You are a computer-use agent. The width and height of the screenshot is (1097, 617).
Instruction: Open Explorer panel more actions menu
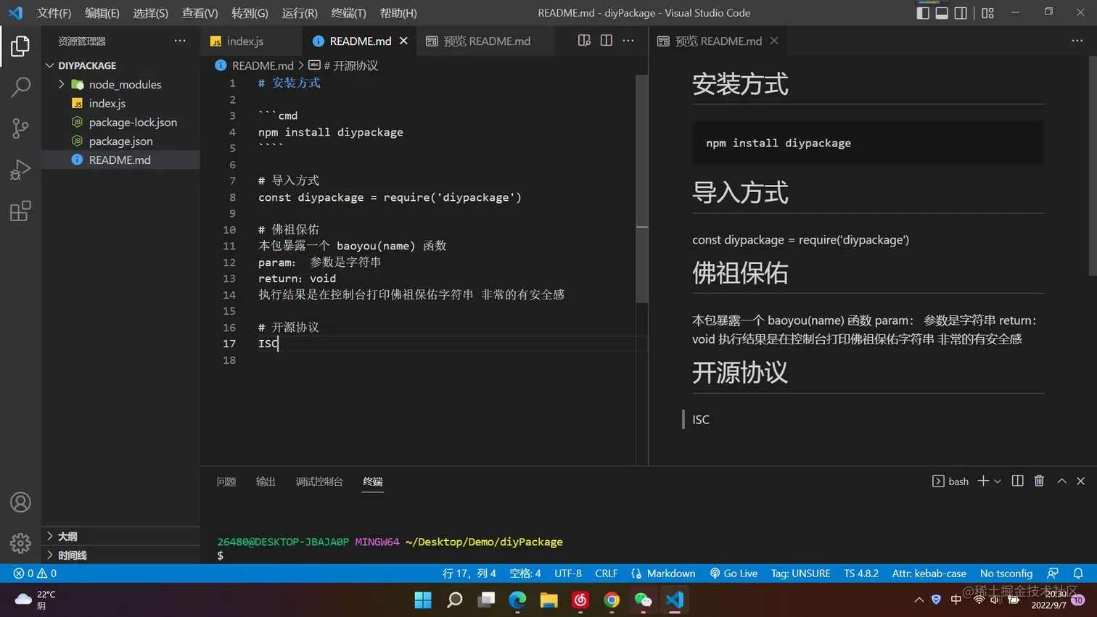pyautogui.click(x=180, y=41)
